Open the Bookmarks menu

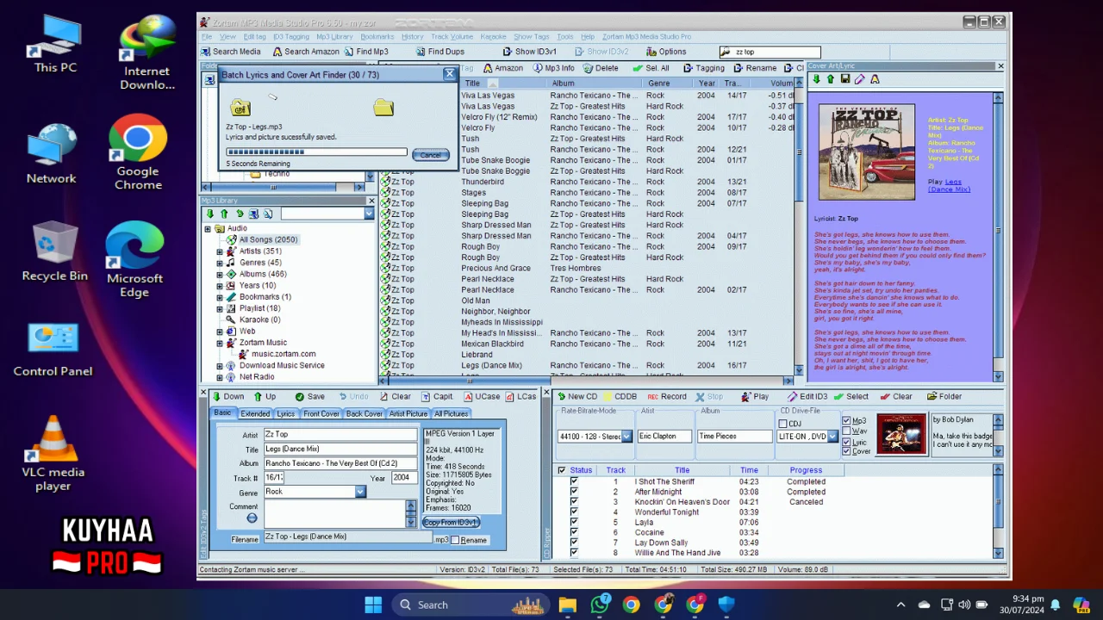[x=377, y=37]
